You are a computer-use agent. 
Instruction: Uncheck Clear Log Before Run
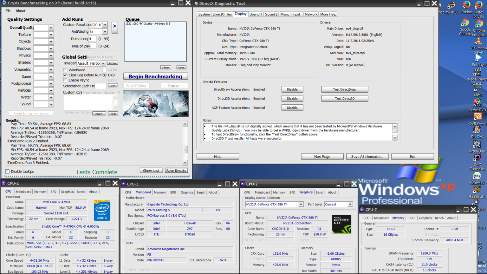[x=65, y=75]
